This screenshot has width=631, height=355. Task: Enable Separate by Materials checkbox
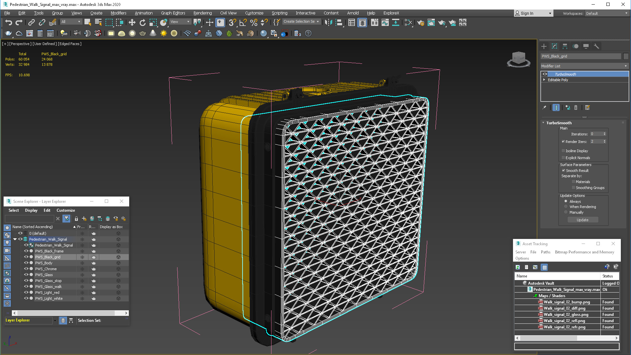coord(573,182)
